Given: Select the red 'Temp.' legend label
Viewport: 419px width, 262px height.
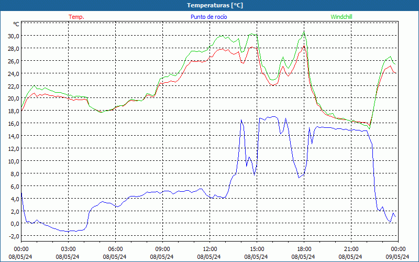Looking at the screenshot, I should click(x=76, y=17).
